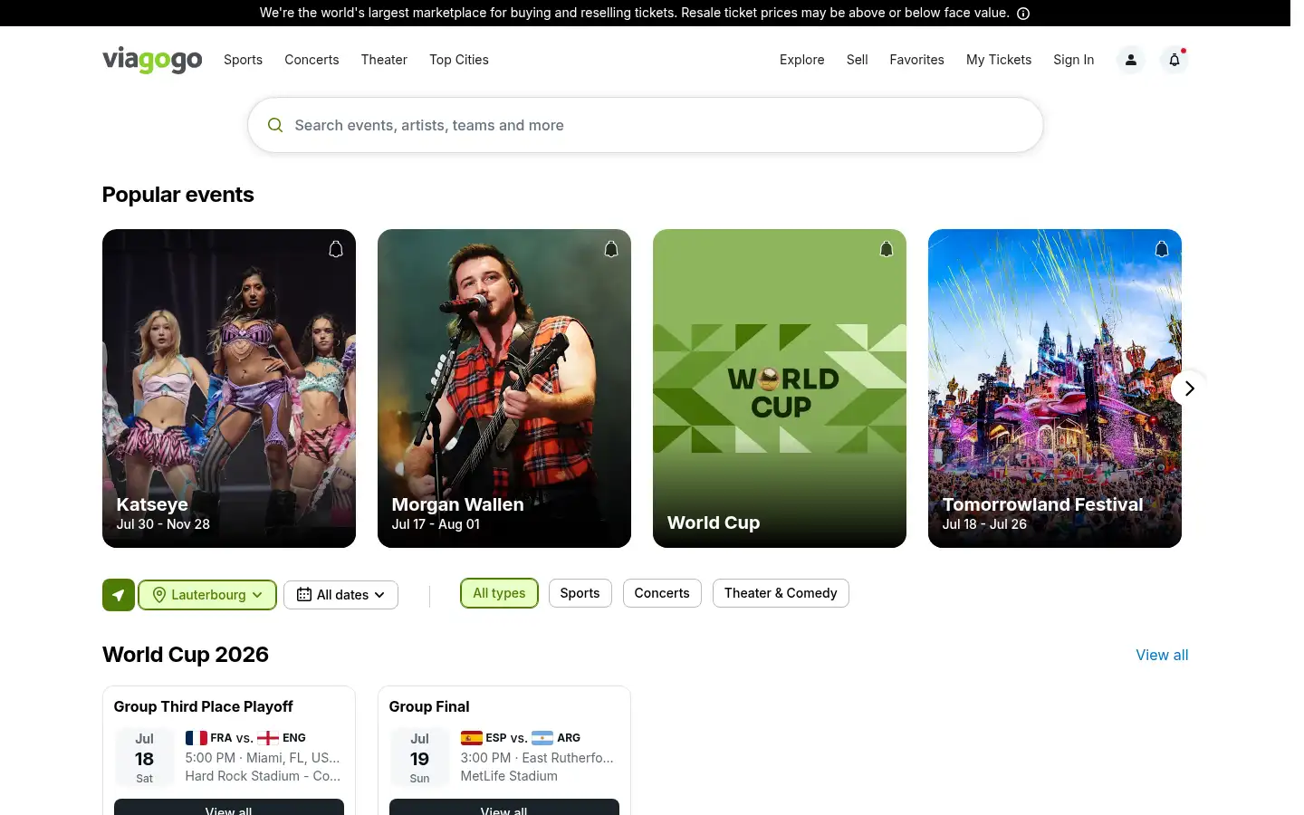
Task: Click MetLife Stadium venue text
Action: [509, 776]
